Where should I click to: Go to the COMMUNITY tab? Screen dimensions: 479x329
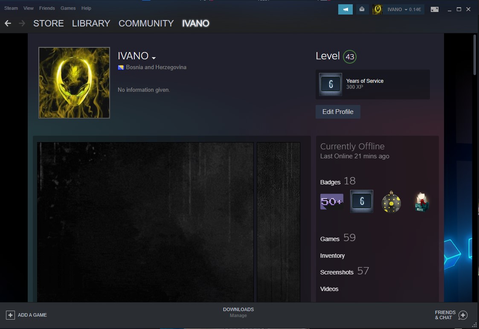click(146, 23)
